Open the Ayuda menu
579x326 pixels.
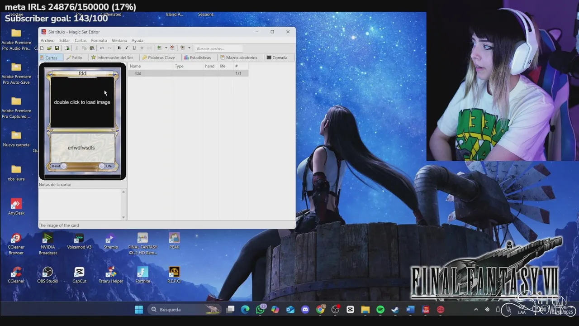click(138, 40)
